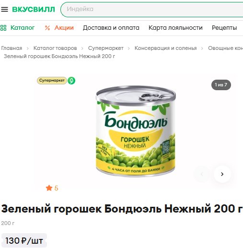Click the Бондюэль peas can image
Image resolution: width=243 pixels, height=249 pixels.
point(136,131)
